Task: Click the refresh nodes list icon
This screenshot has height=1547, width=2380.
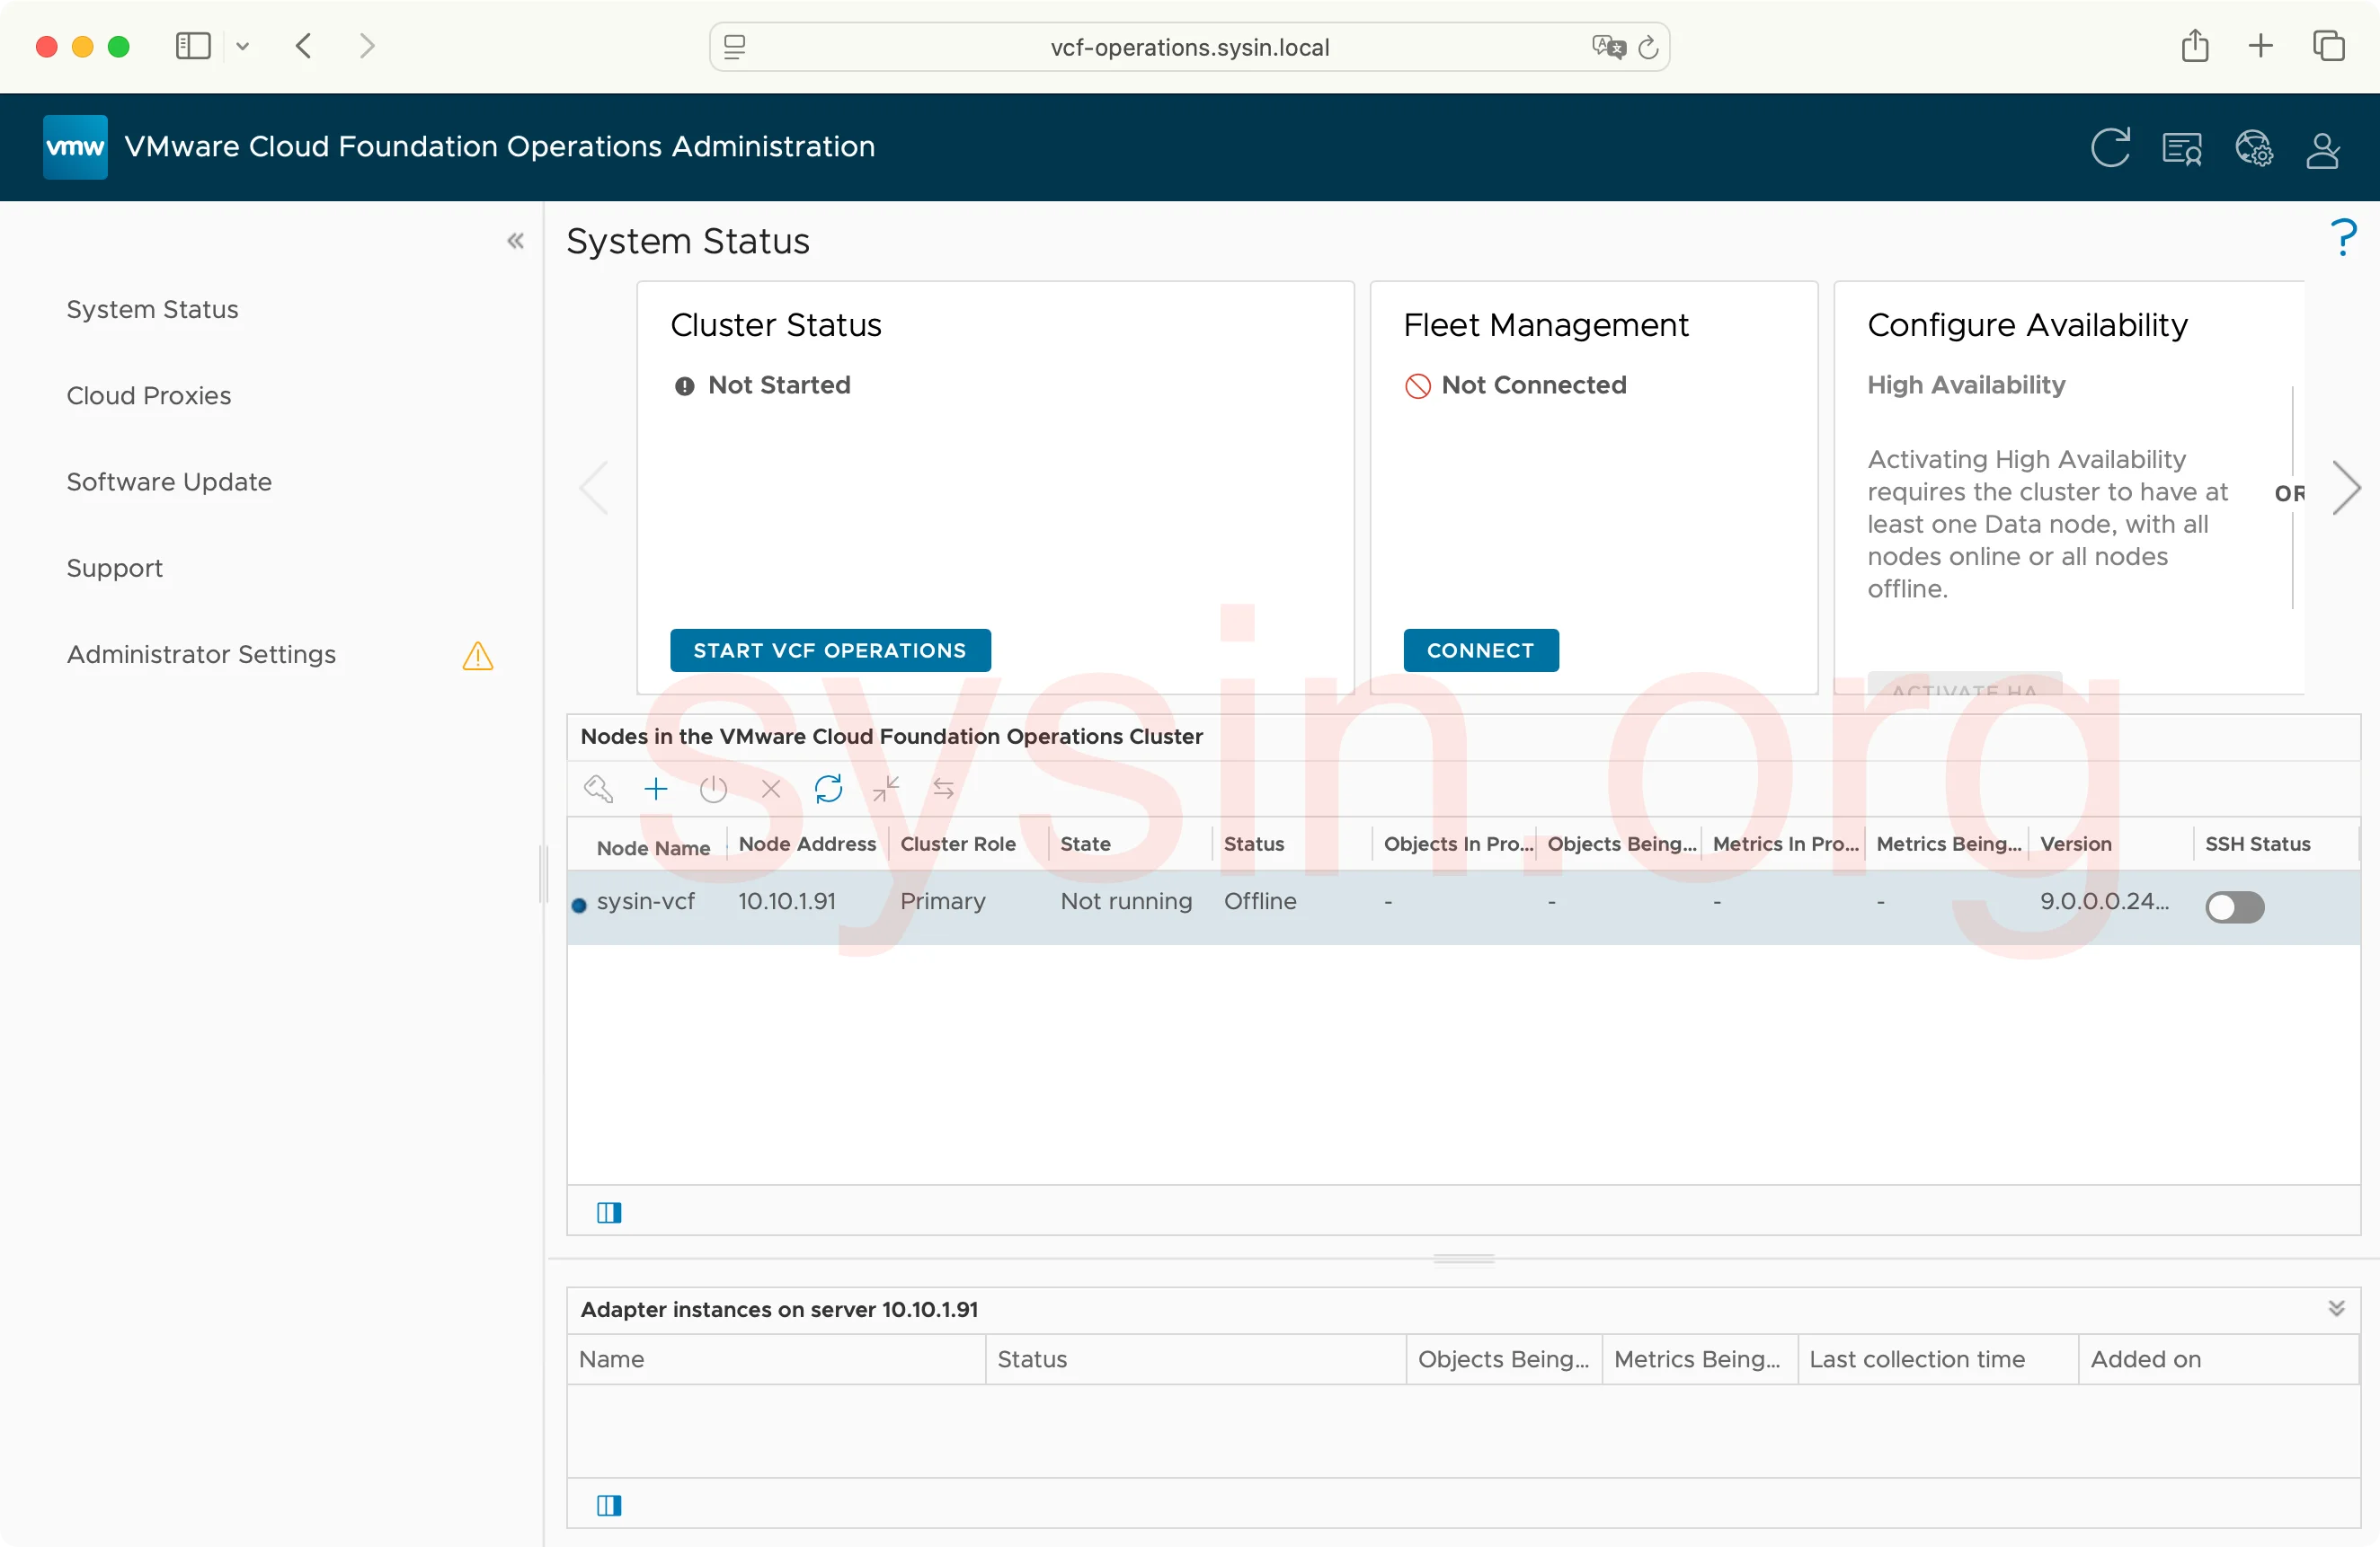Action: (x=828, y=790)
